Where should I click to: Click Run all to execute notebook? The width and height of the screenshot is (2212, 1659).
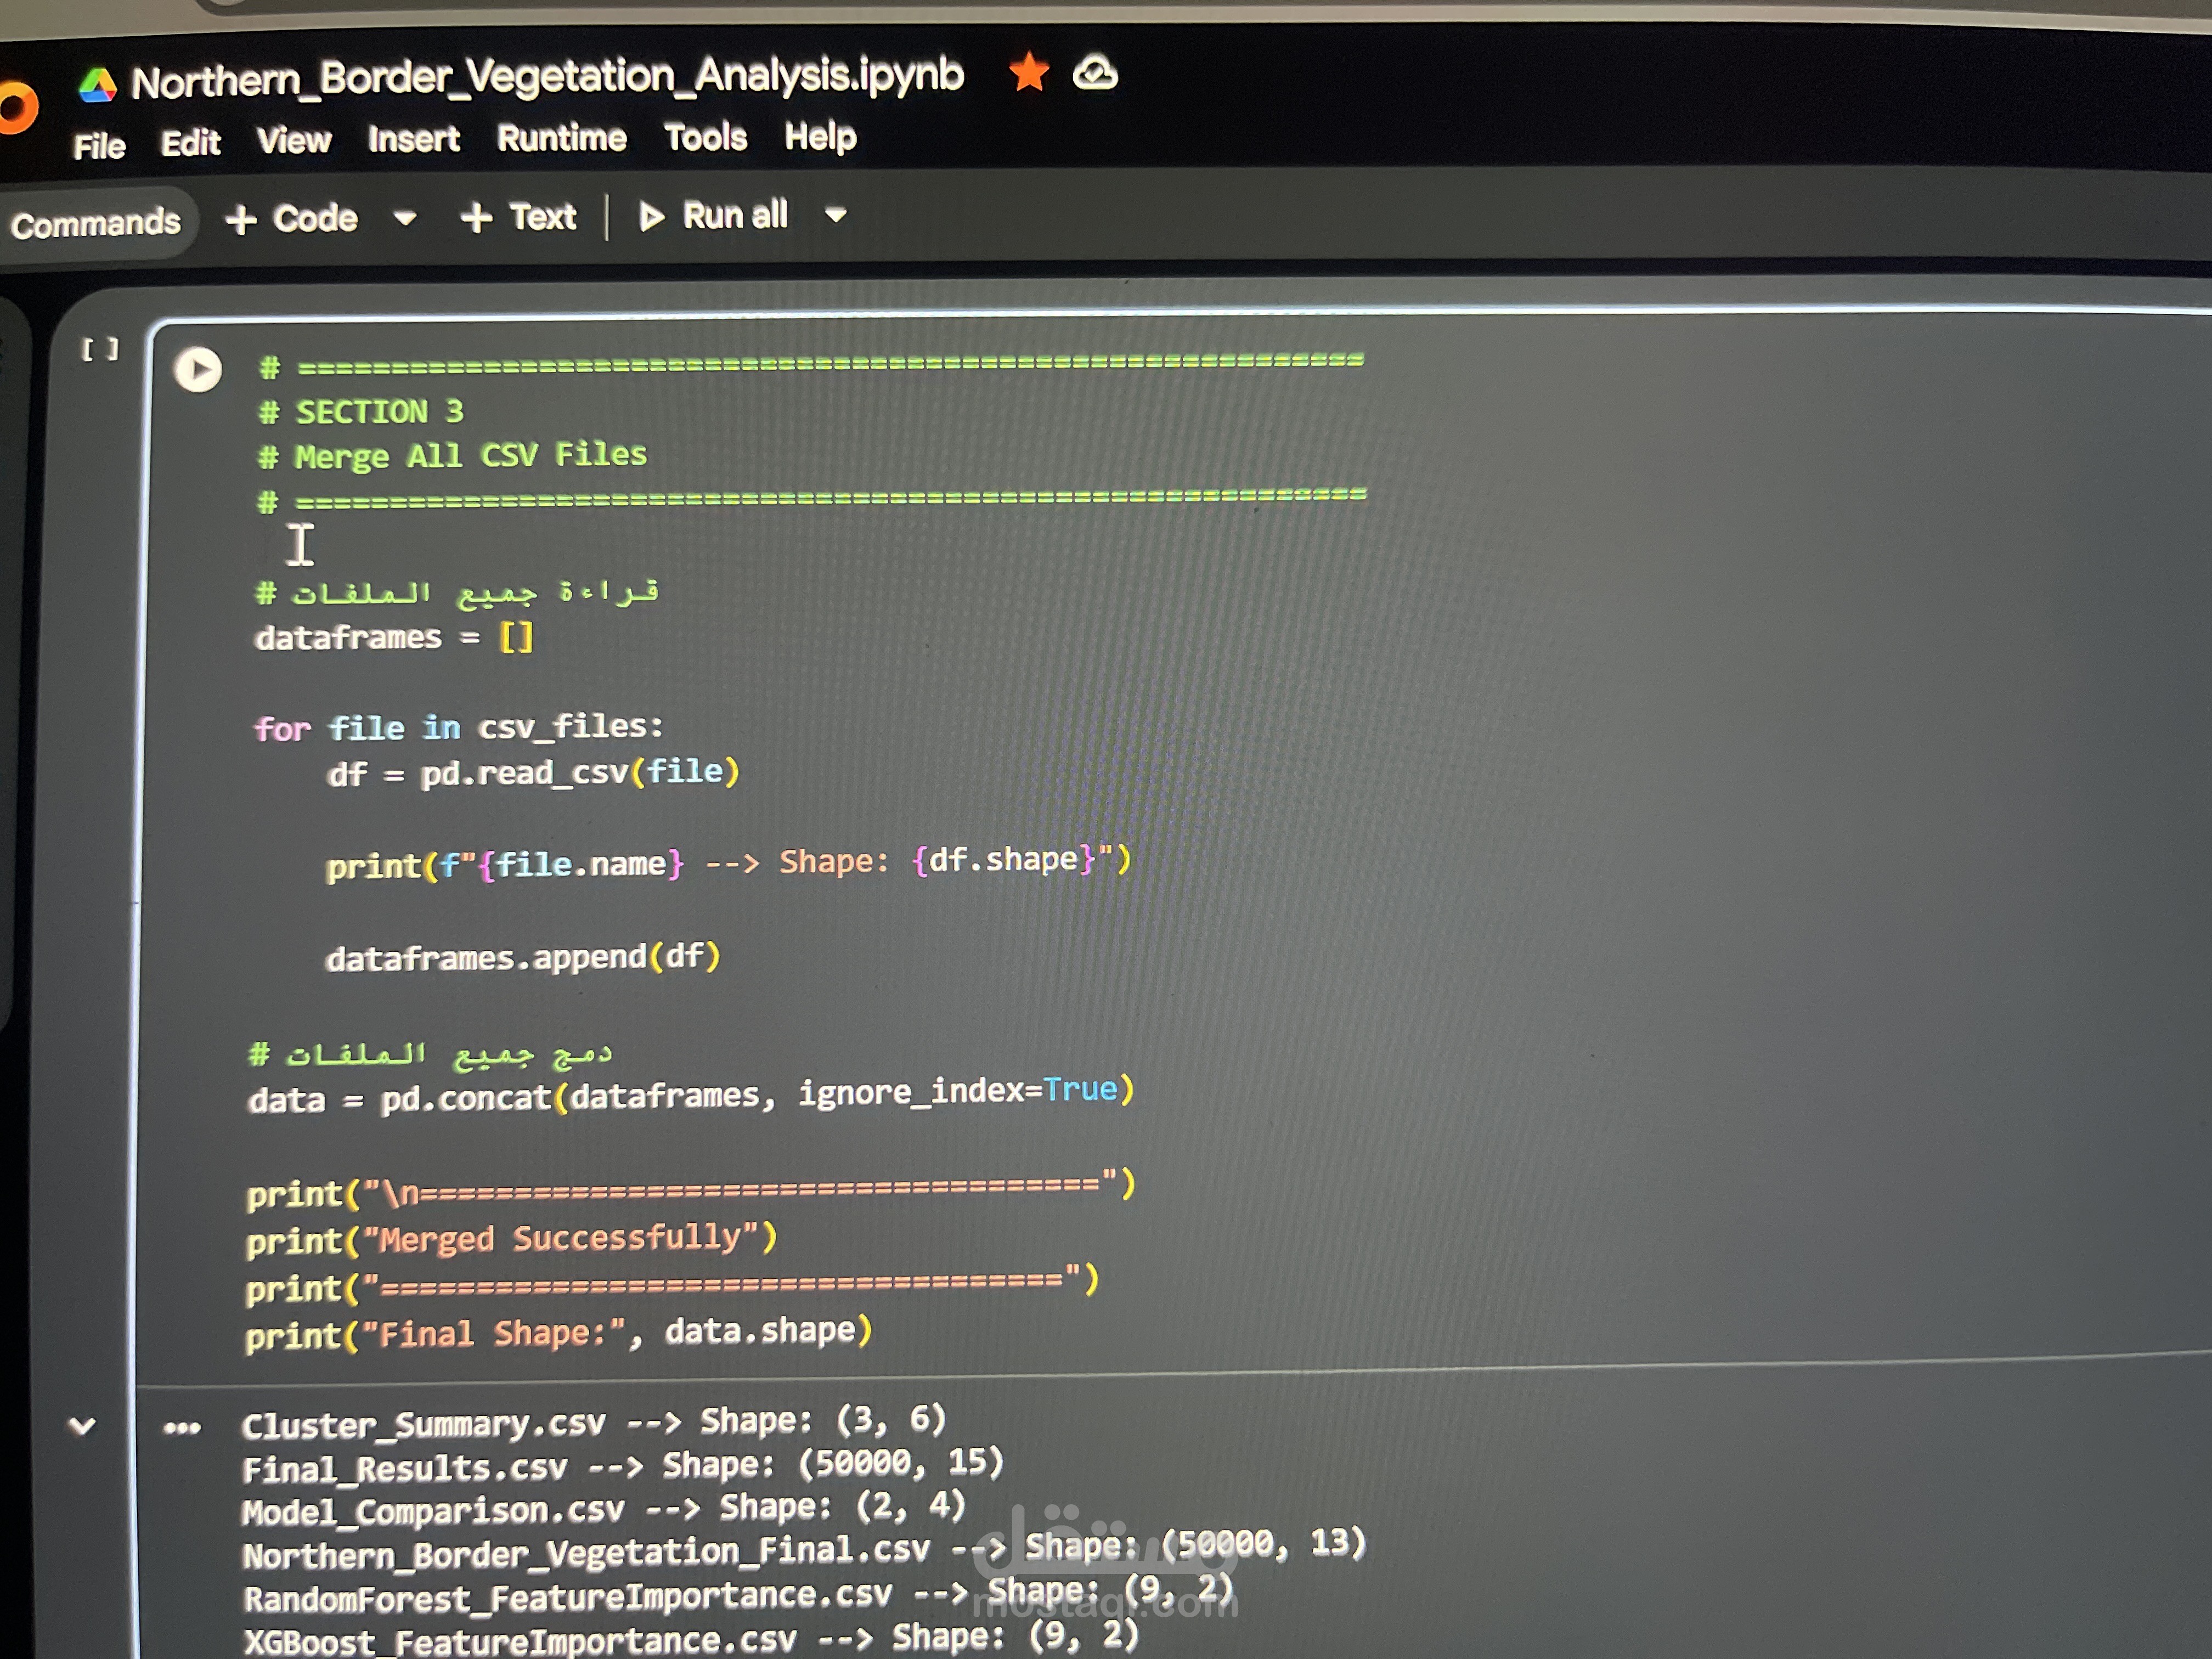click(x=713, y=216)
